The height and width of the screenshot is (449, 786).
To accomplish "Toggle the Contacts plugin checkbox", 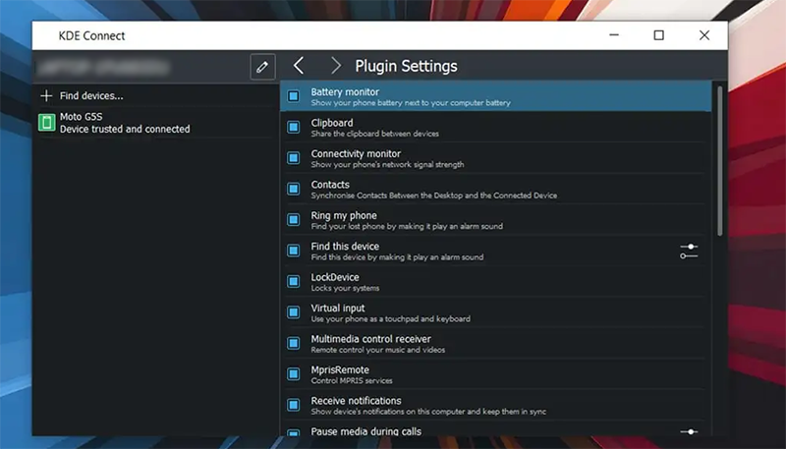I will tap(294, 189).
